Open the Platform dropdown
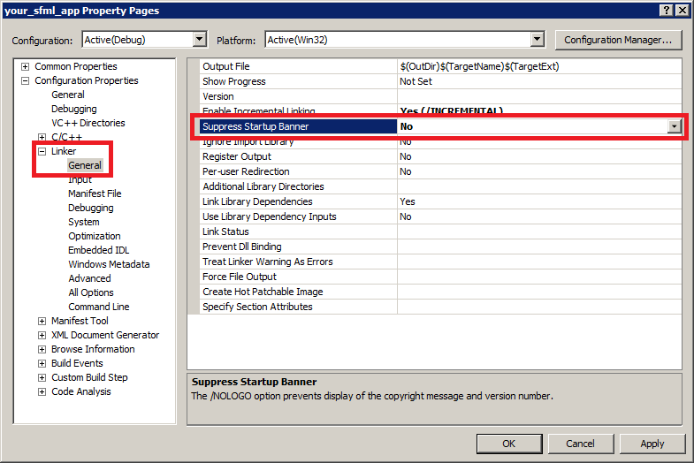 pyautogui.click(x=537, y=40)
